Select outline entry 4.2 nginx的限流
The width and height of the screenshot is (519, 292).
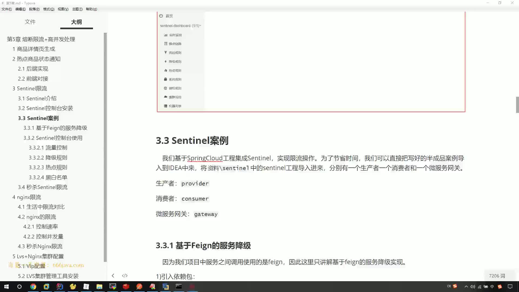pyautogui.click(x=37, y=217)
